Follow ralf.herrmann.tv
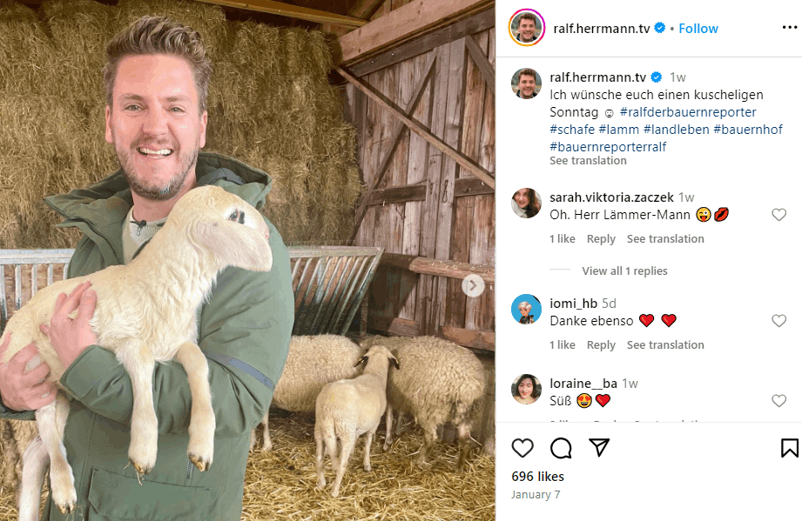 (698, 29)
